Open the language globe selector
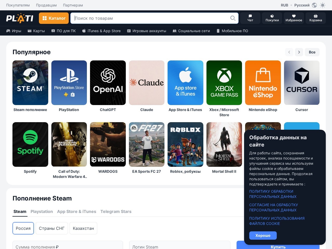332x249 pixels. point(314,5)
